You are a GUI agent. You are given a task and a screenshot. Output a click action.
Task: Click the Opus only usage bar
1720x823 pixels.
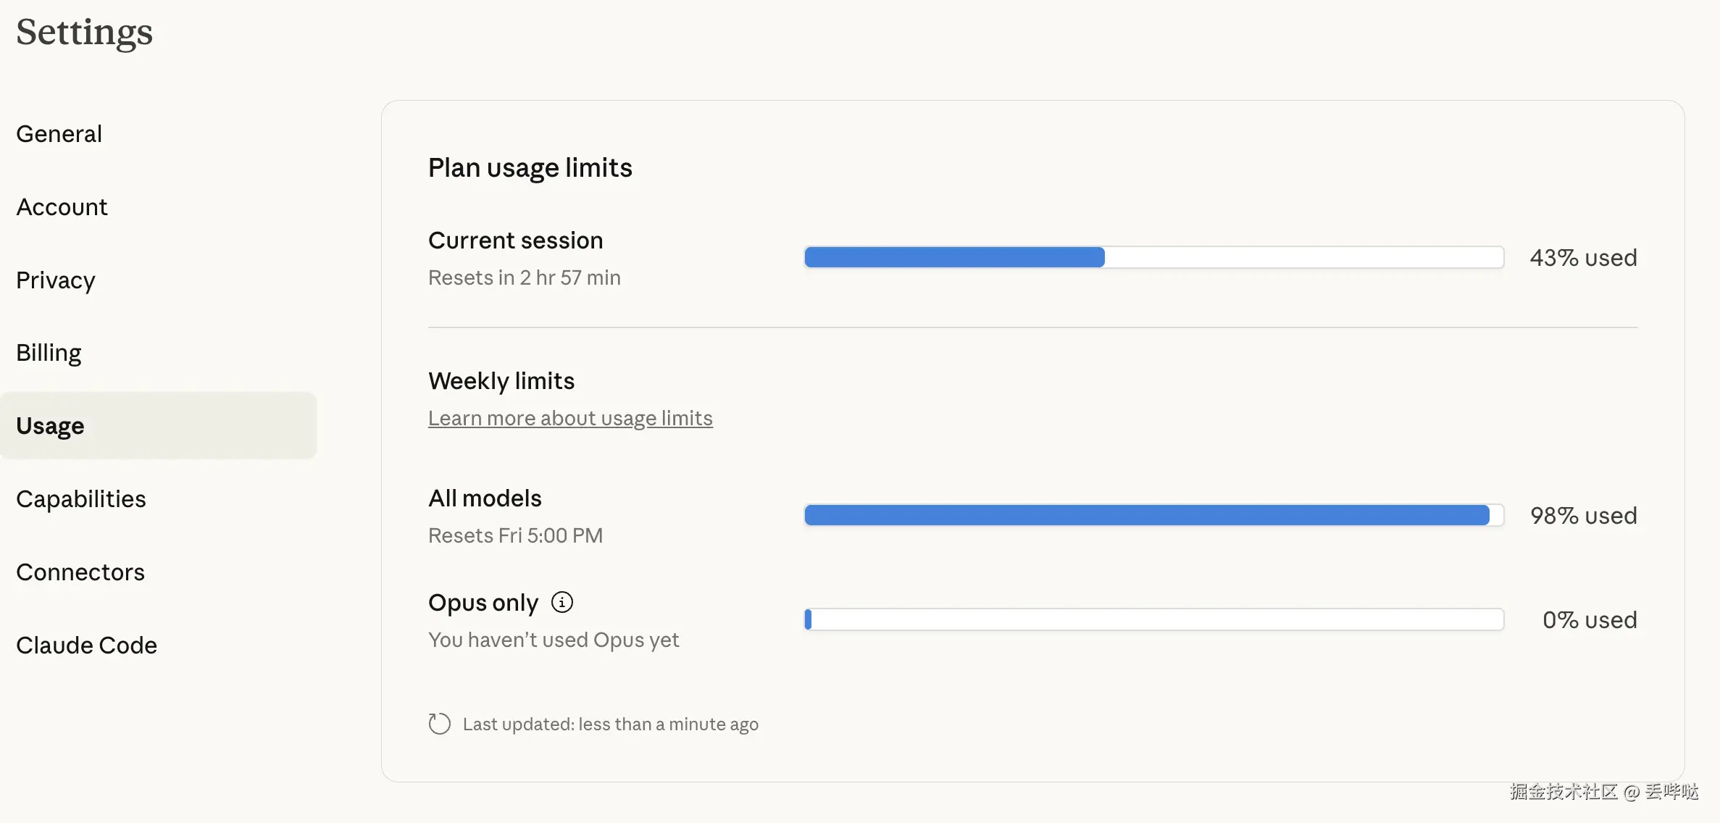(x=1153, y=619)
